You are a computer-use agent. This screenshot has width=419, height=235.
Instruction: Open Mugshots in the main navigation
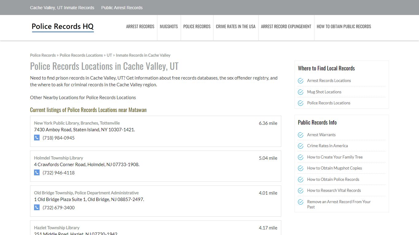[x=169, y=27]
